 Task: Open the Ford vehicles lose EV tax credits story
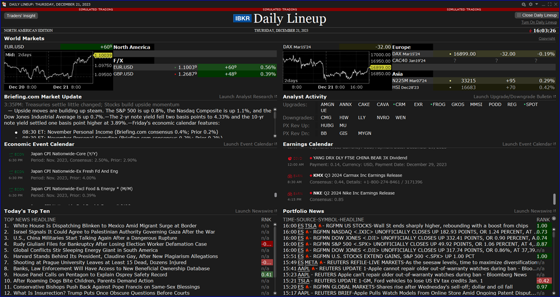pyautogui.click(x=400, y=281)
